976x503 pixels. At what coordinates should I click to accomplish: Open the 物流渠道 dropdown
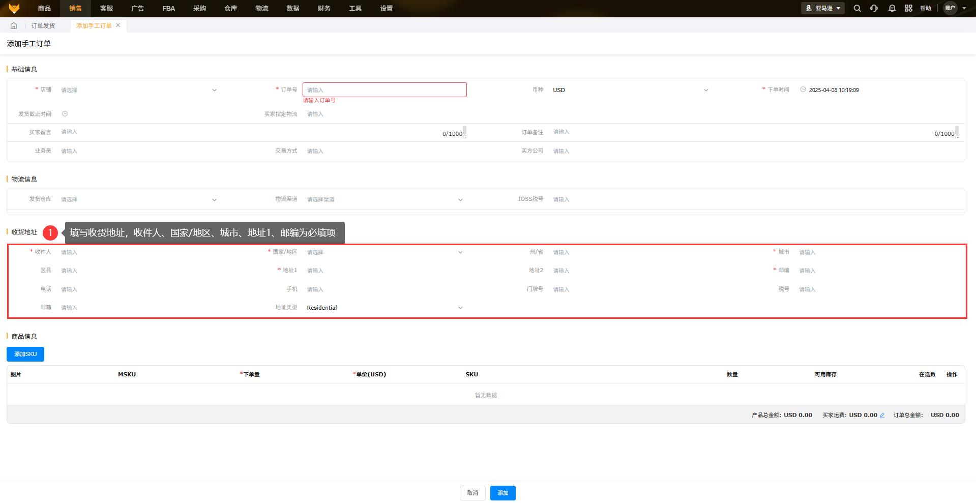tap(385, 199)
